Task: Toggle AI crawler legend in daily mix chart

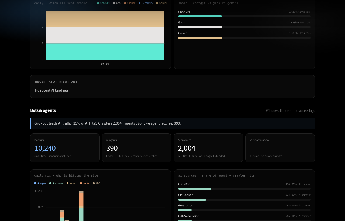Action: point(57,183)
